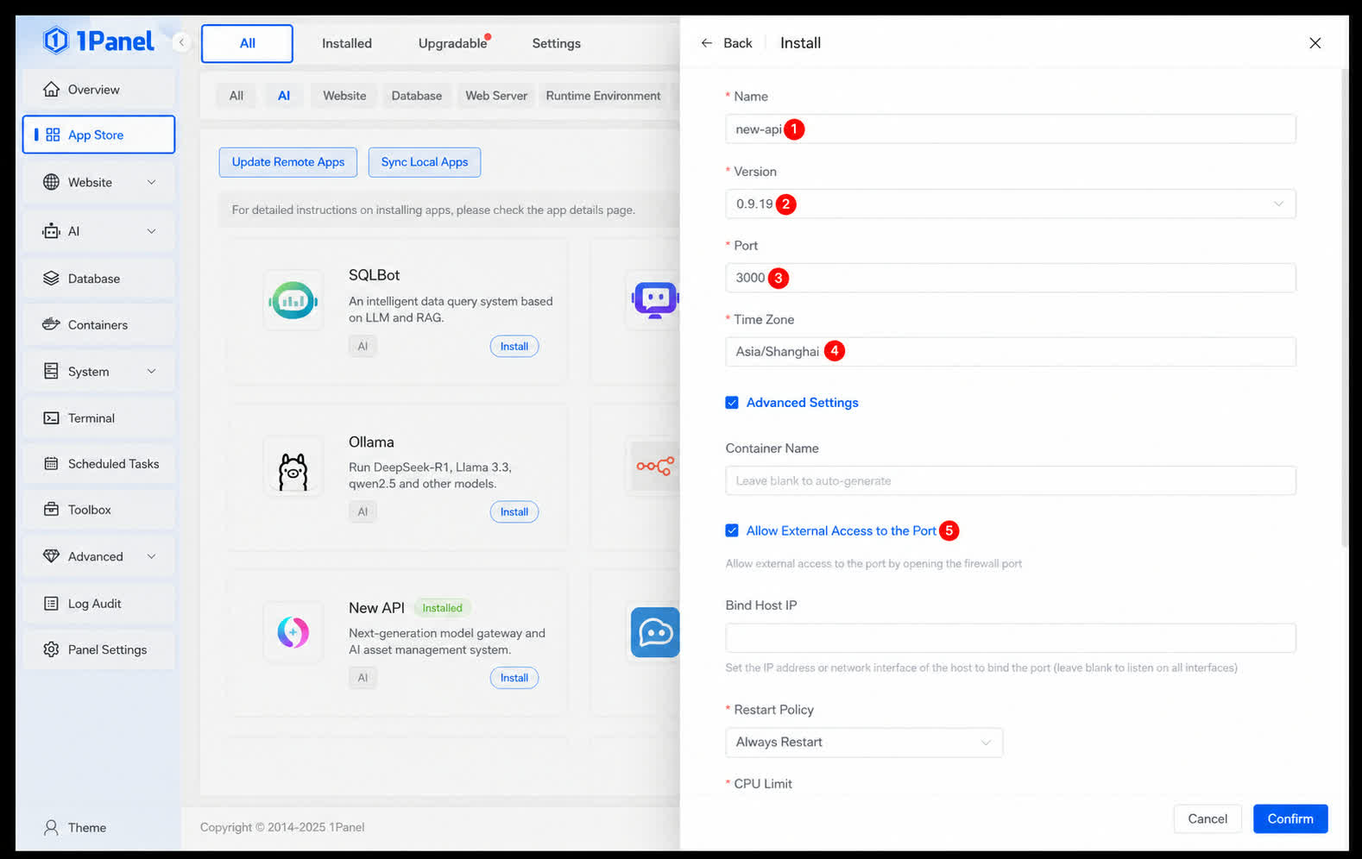
Task: Click the Containers whale icon
Action: 52,324
